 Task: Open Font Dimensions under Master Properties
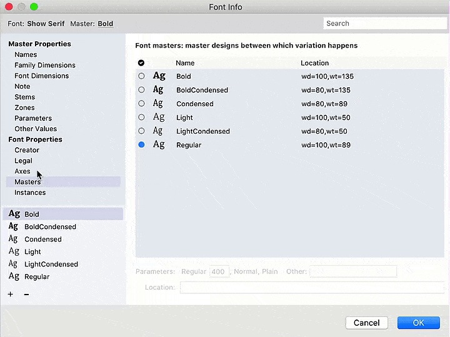42,76
